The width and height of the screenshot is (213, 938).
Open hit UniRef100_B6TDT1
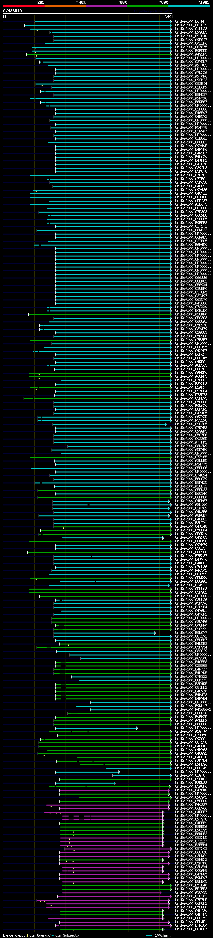[191, 25]
